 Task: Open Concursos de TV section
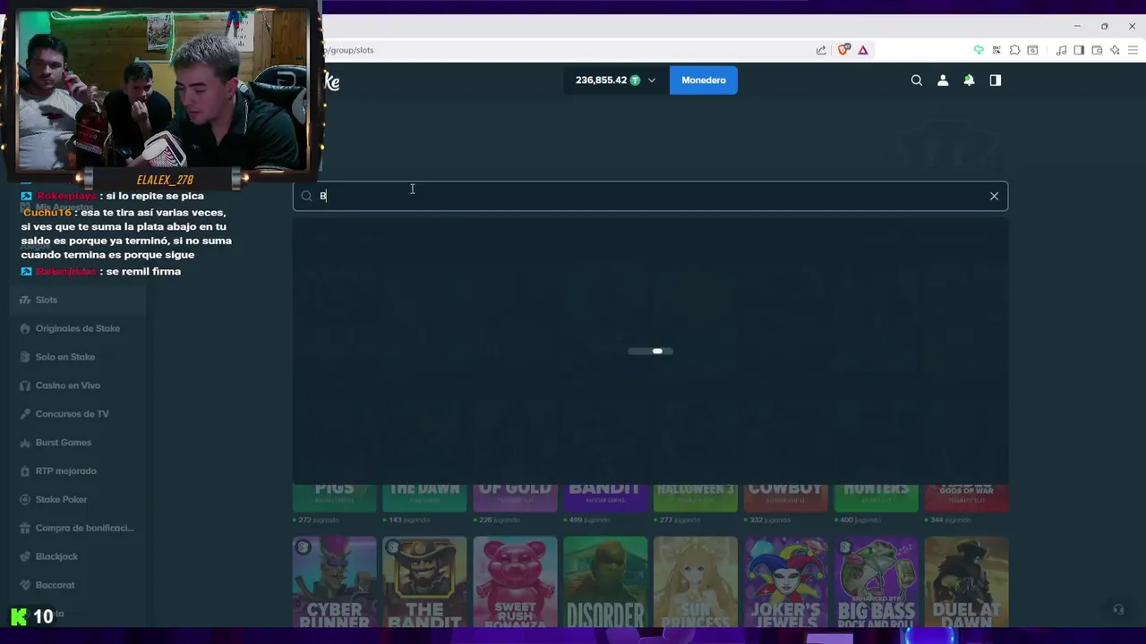pos(73,414)
